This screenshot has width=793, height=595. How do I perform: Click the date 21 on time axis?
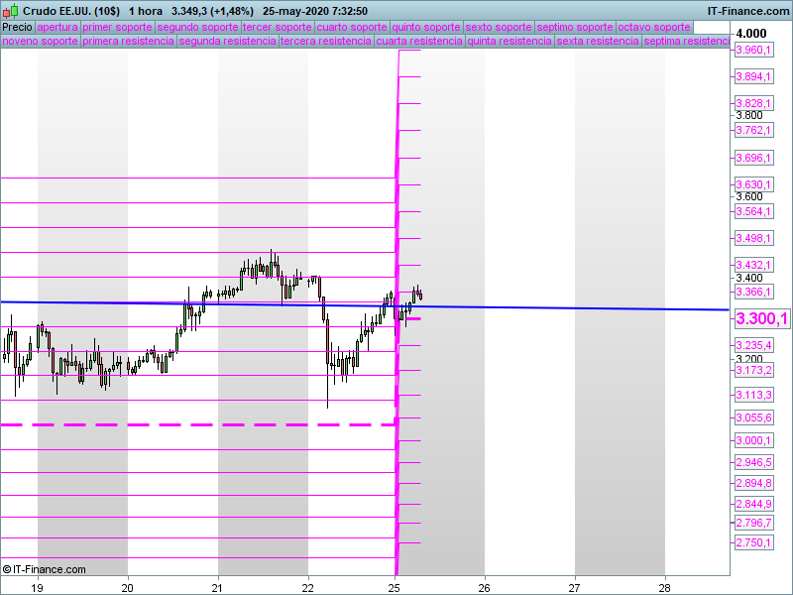tap(217, 587)
